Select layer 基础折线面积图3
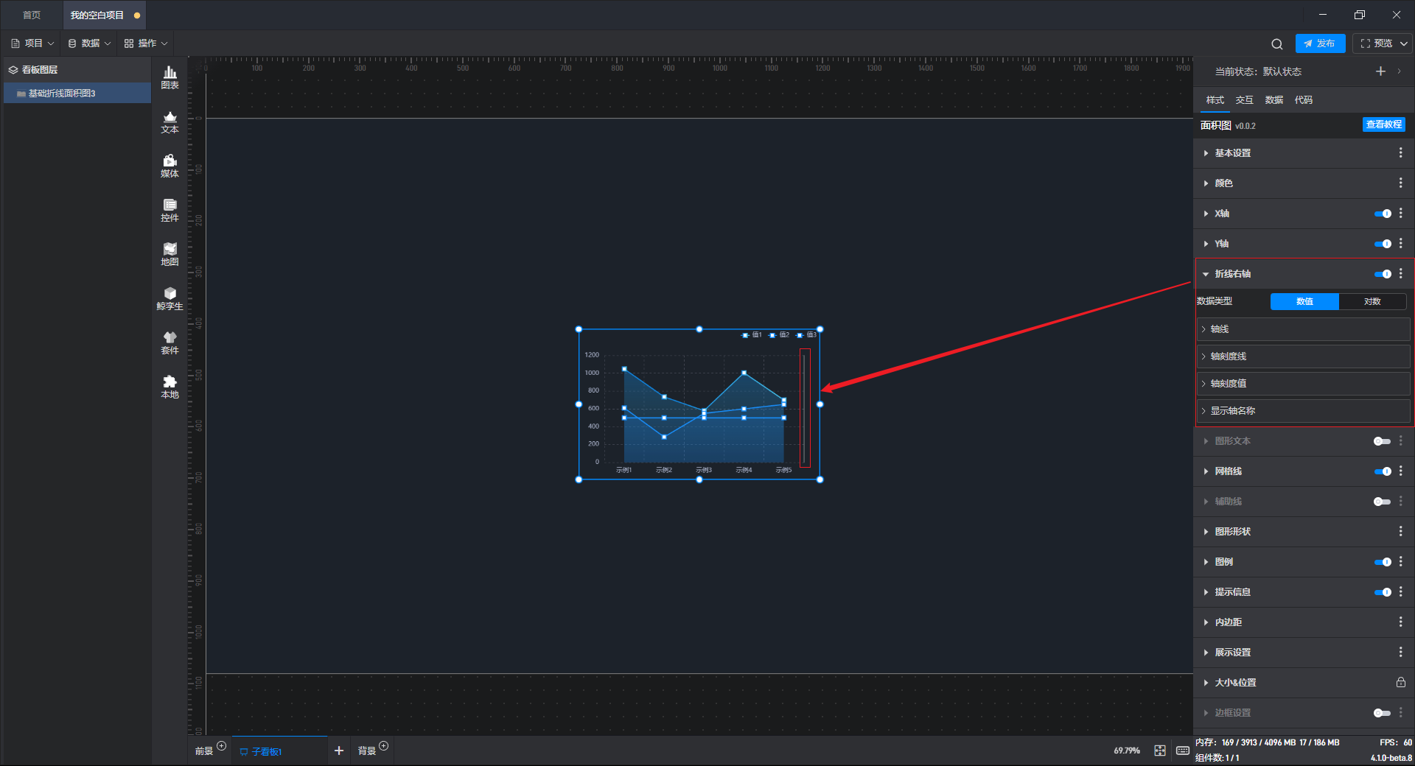Screen dimensions: 1415x766 77,94
